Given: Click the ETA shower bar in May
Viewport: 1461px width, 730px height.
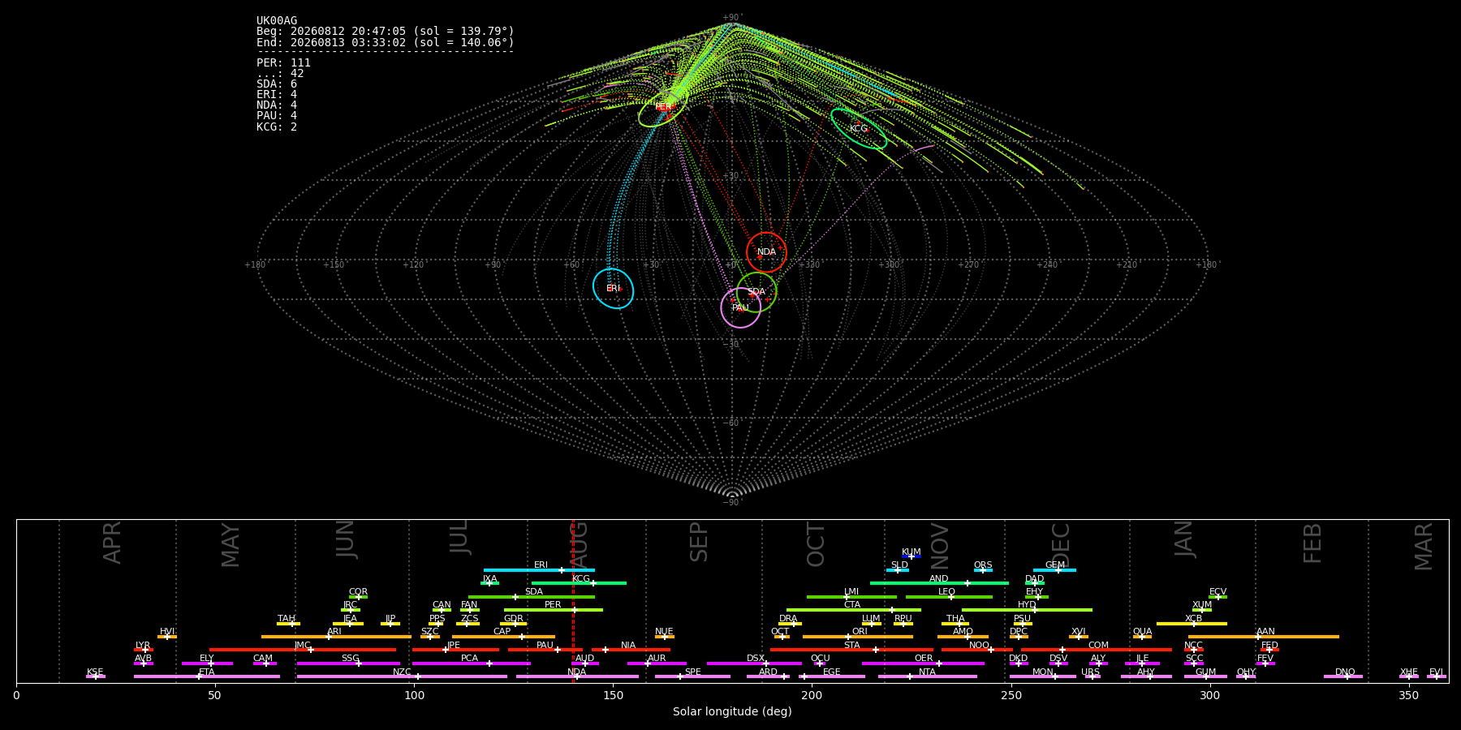Looking at the screenshot, I should pos(207,676).
